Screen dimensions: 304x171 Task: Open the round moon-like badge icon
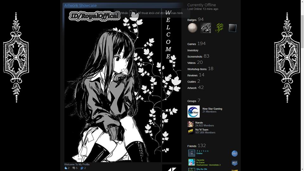pyautogui.click(x=192, y=28)
